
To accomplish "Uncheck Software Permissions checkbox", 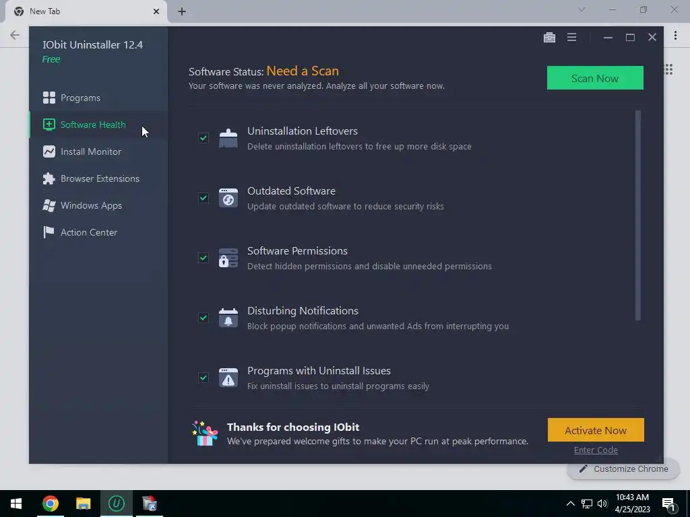I will (x=203, y=258).
